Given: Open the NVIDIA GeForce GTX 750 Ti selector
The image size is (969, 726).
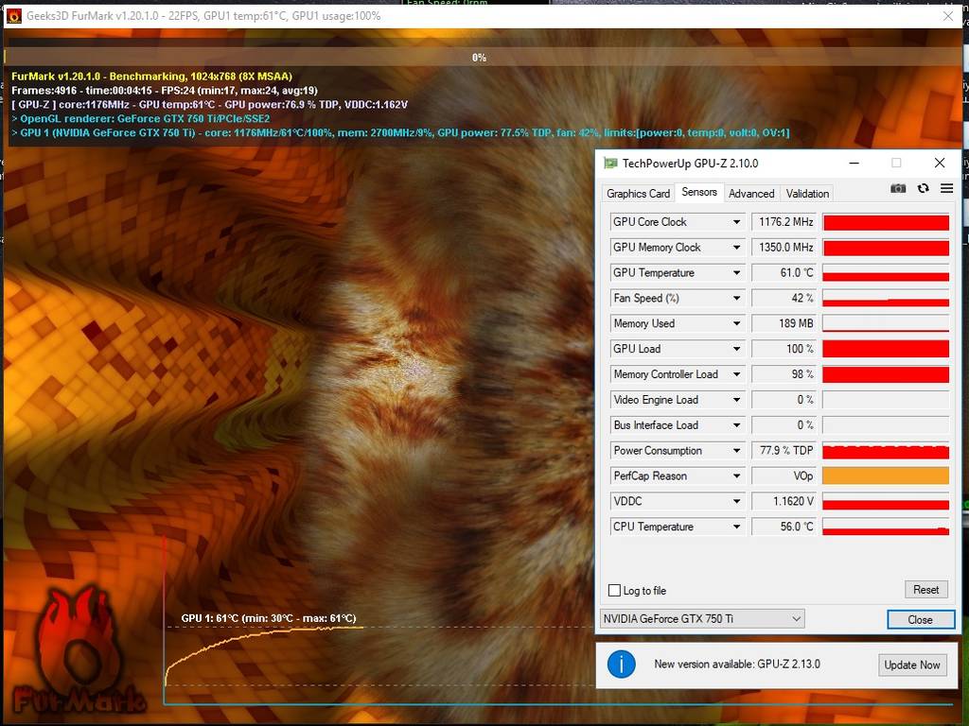Looking at the screenshot, I should [x=702, y=618].
